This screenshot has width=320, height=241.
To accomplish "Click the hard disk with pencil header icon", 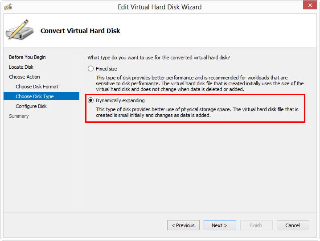I will click(x=19, y=30).
